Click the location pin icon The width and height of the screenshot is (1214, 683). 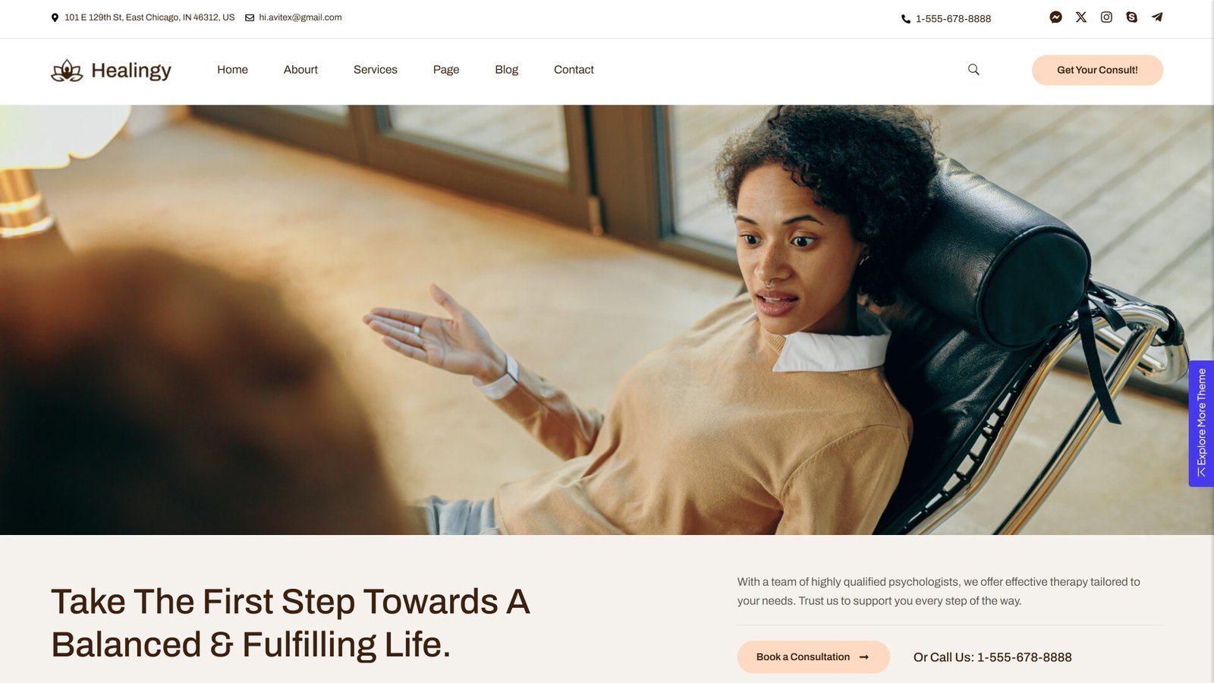55,17
